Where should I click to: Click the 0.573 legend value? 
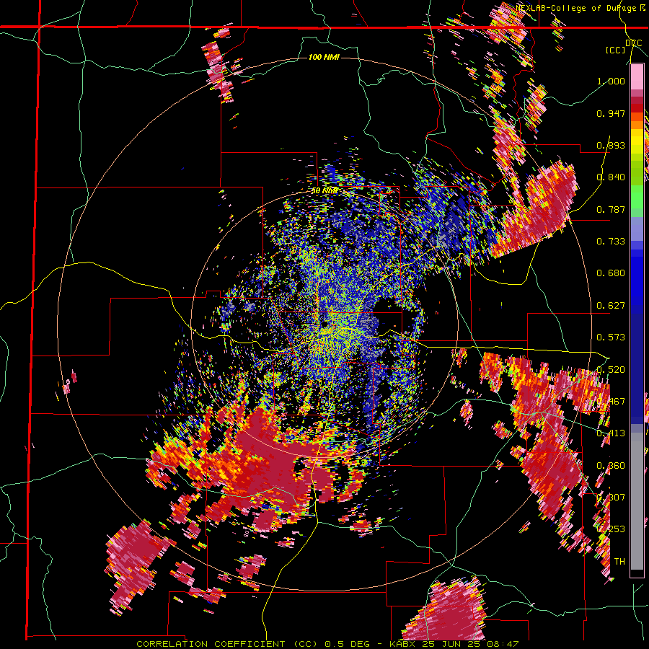[611, 337]
